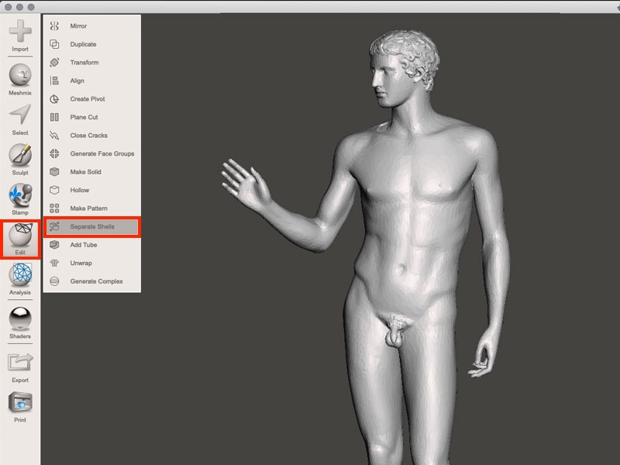
Task: Open the Meshmix panel
Action: click(20, 76)
